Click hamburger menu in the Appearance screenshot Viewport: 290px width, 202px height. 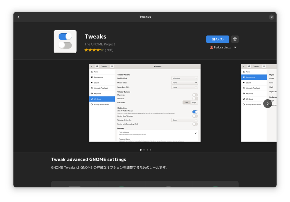click(x=264, y=66)
